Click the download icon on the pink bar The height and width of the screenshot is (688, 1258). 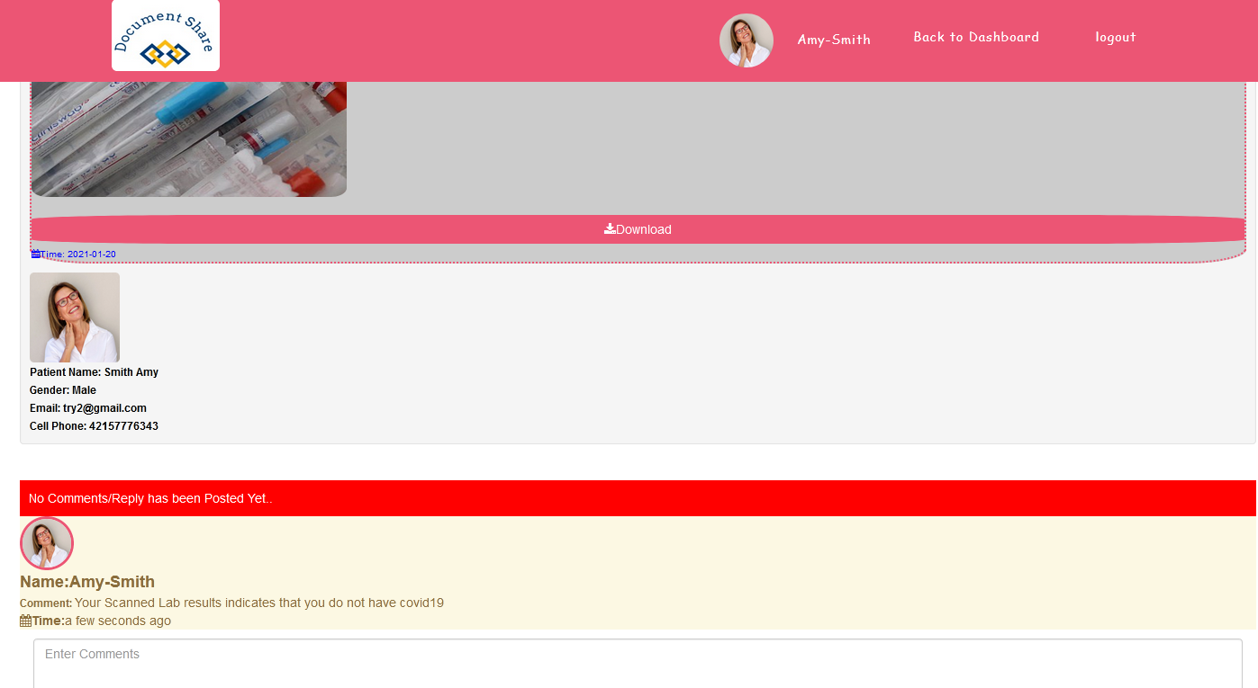(x=610, y=228)
